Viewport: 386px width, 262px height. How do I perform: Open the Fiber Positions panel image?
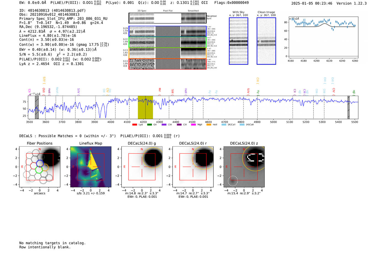click(x=40, y=167)
